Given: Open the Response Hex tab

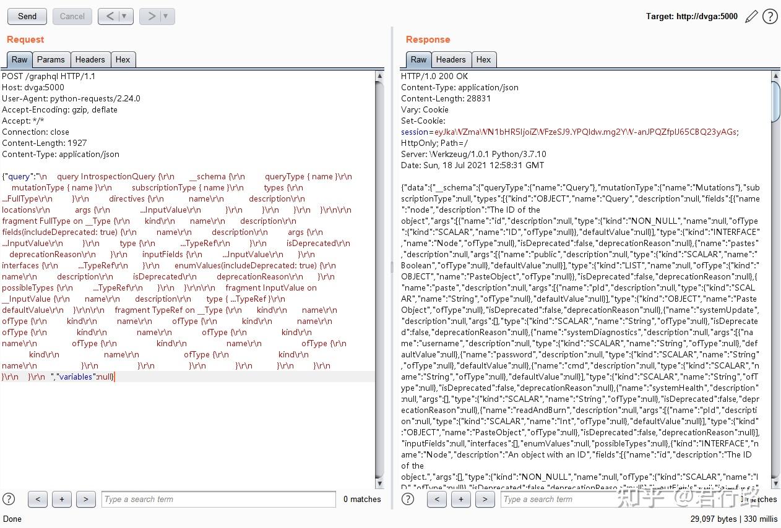Looking at the screenshot, I should click(x=484, y=59).
